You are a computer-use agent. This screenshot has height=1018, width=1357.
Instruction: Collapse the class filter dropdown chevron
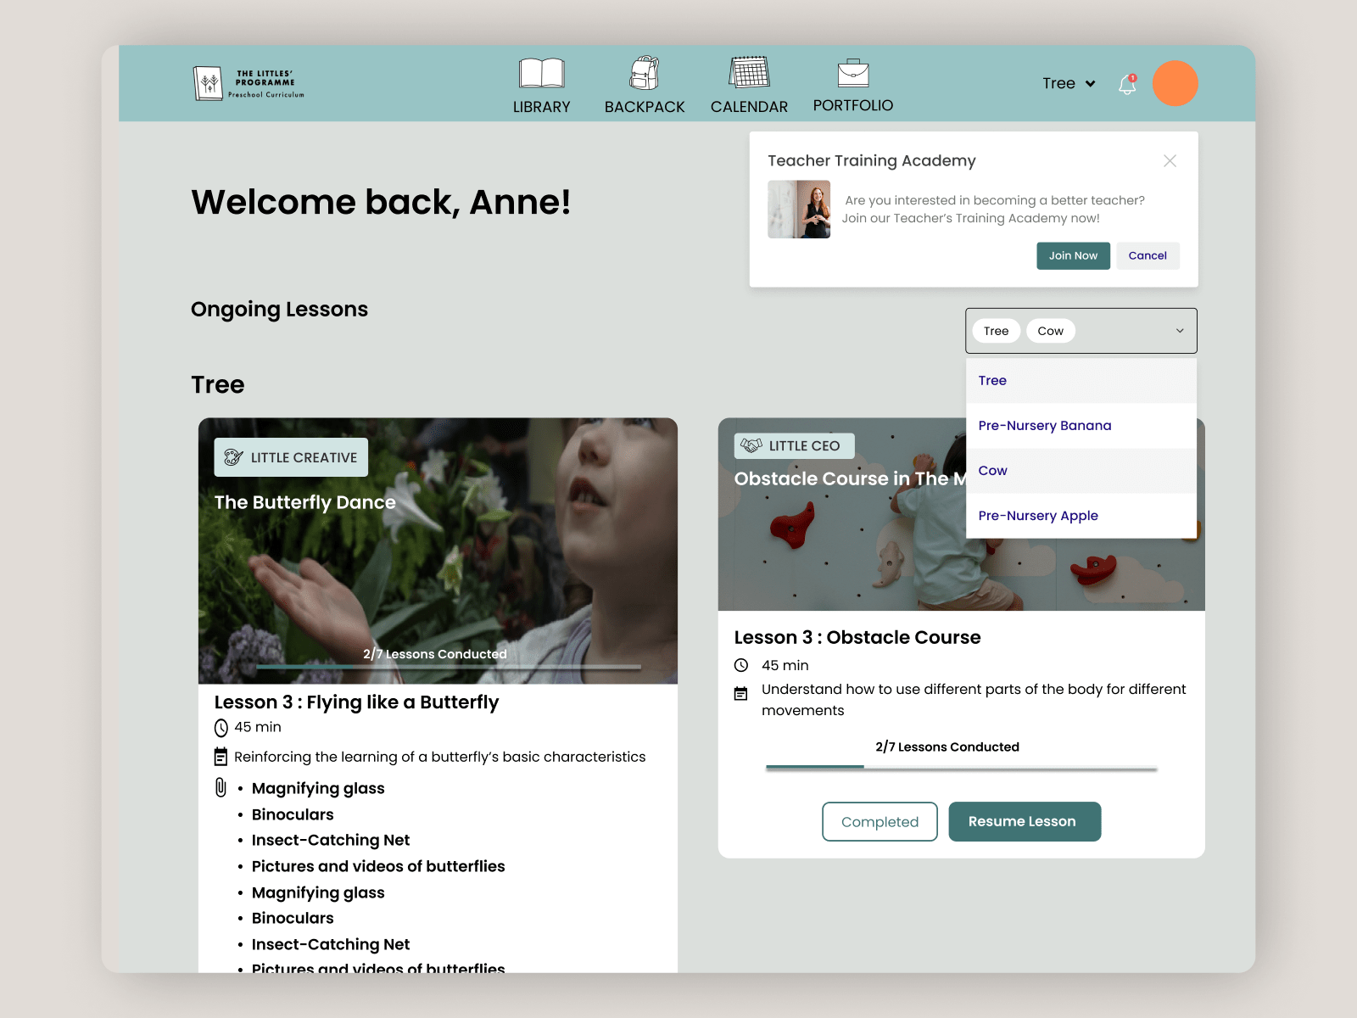pos(1180,331)
